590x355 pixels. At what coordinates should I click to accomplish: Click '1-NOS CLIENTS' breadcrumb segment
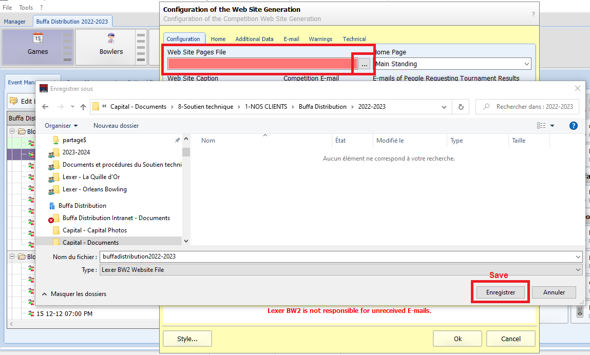[x=266, y=107]
